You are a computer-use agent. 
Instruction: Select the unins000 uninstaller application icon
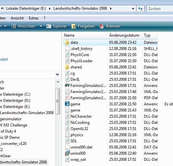click(67, 153)
